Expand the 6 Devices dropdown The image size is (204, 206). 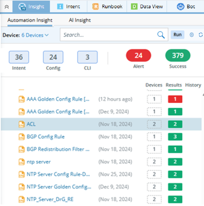(x=35, y=35)
